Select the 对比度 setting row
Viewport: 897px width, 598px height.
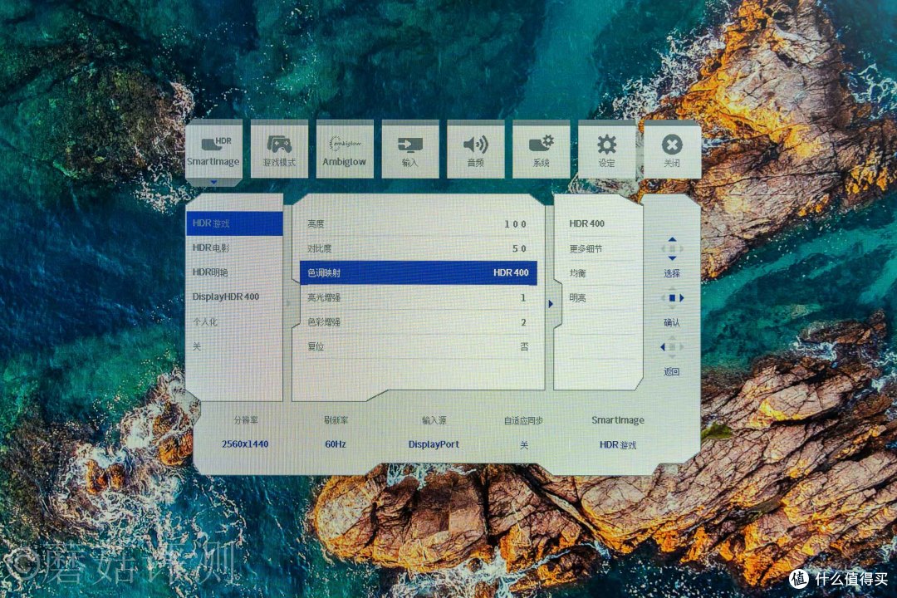418,248
